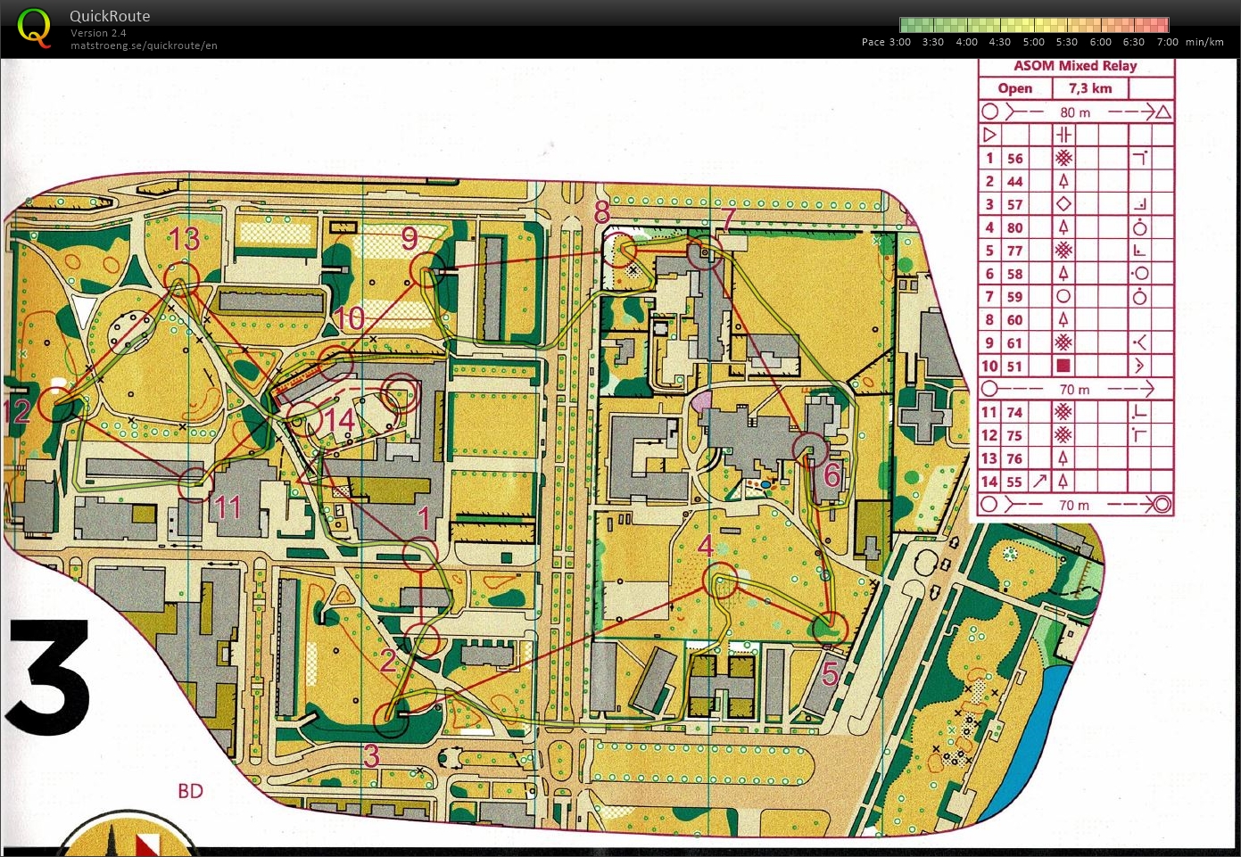Select control circle 13 on the map
Viewport: 1241px width, 857px height.
[x=181, y=277]
